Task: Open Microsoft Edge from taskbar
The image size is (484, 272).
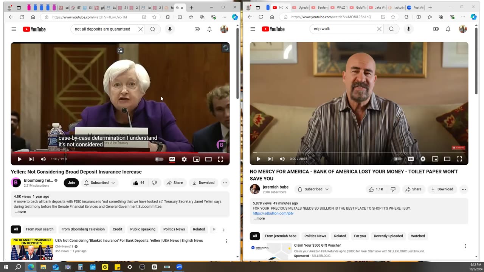Action: coord(31,267)
